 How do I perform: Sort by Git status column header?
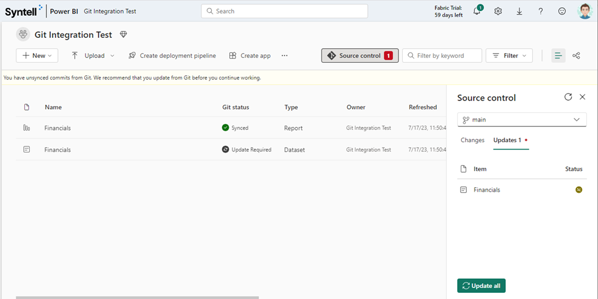coord(236,107)
